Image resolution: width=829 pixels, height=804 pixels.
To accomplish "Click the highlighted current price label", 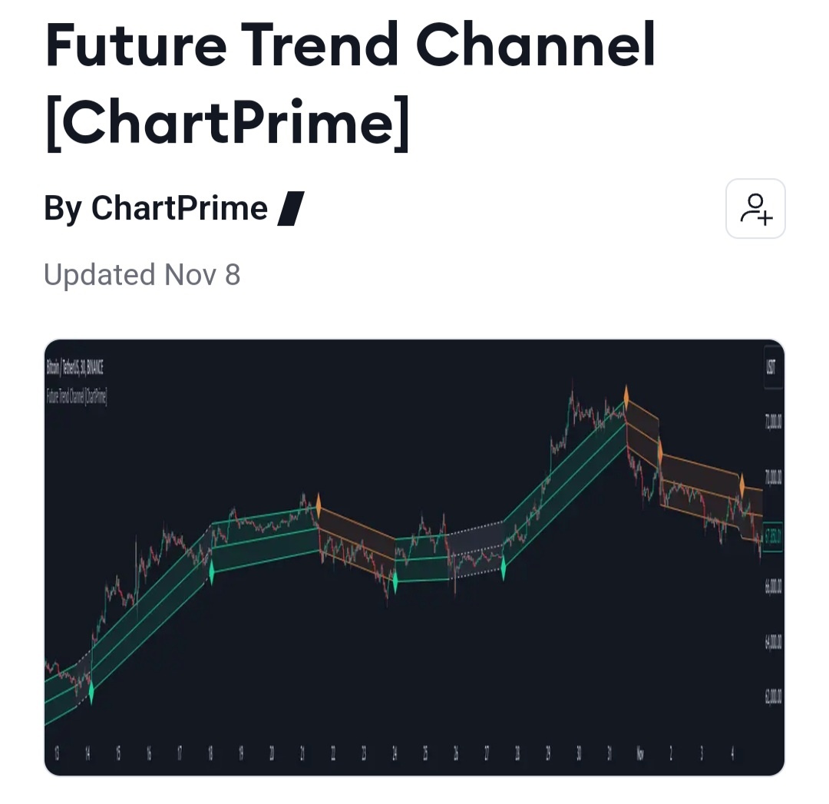I will 772,541.
